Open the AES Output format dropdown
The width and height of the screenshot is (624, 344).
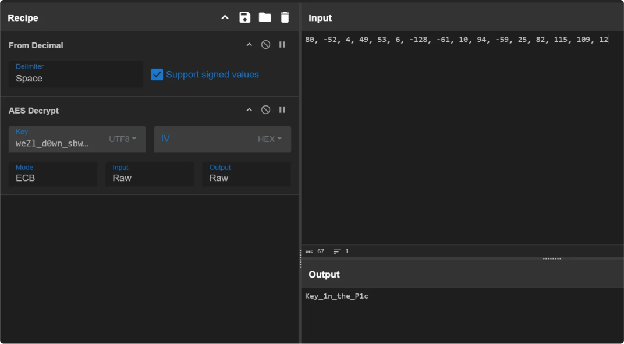tap(246, 174)
